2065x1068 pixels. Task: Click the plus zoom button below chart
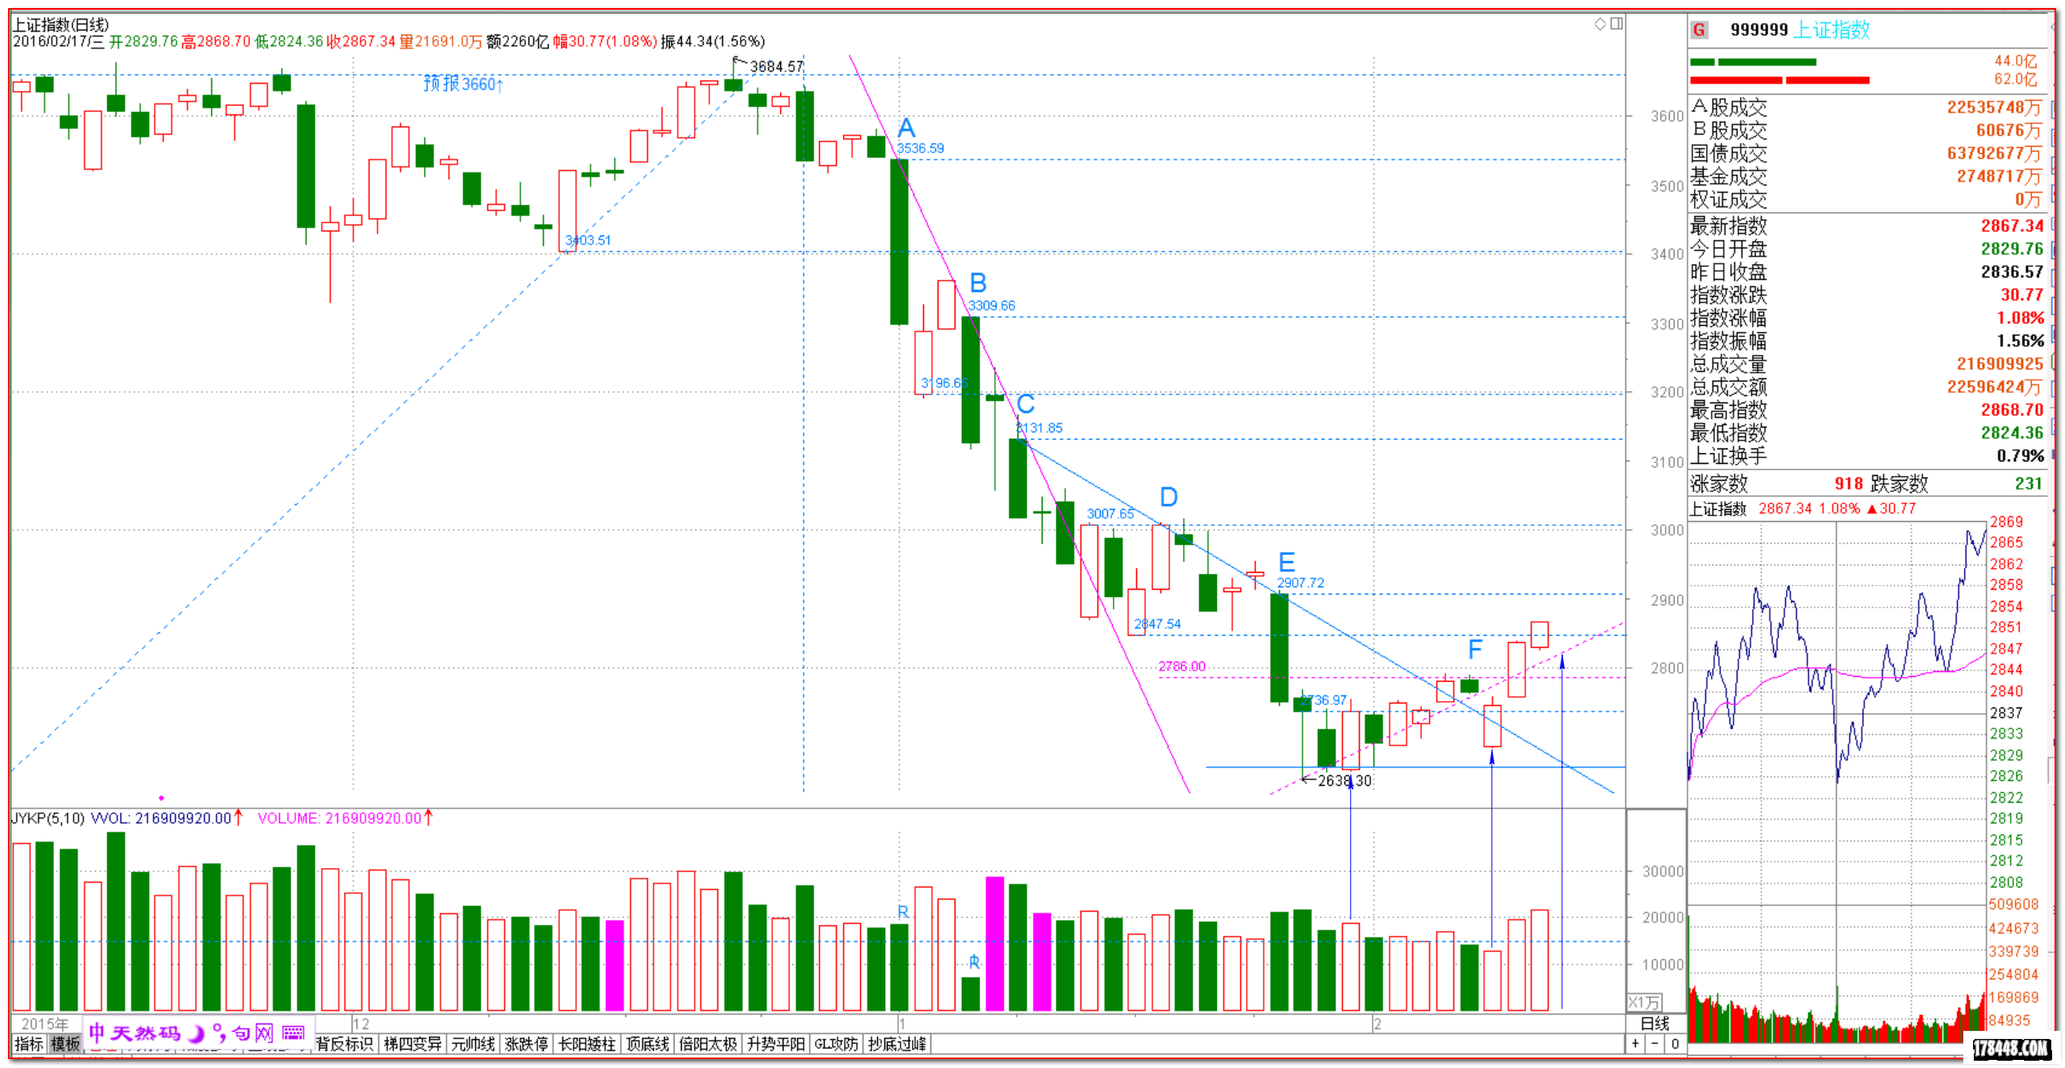tap(1636, 1044)
